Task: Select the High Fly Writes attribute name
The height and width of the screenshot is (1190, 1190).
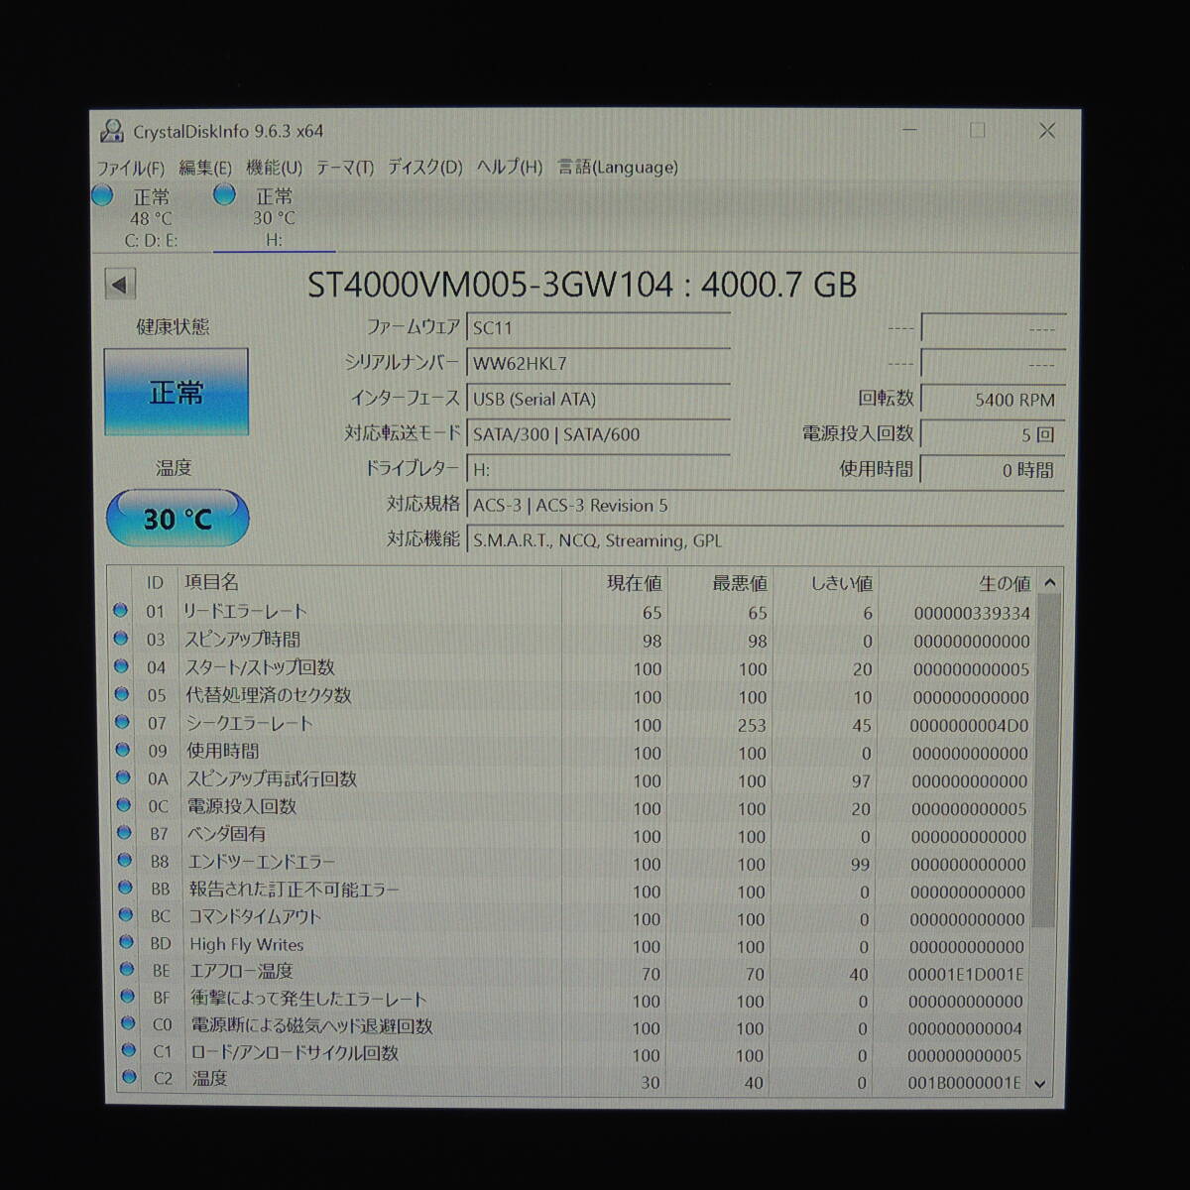Action: [x=247, y=945]
